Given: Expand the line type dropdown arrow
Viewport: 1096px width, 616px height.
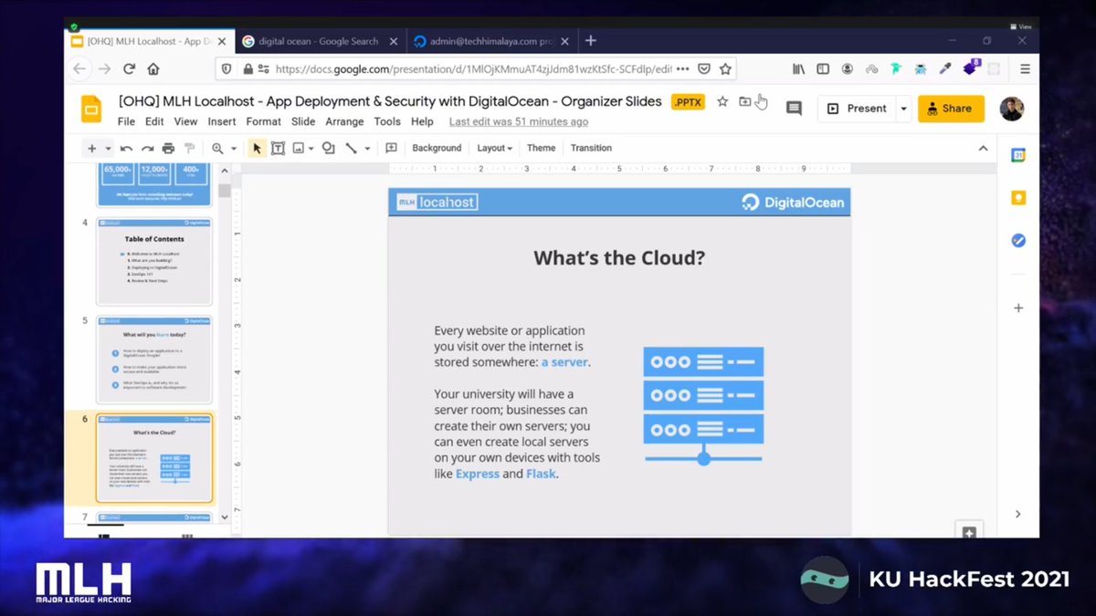Looking at the screenshot, I should click(367, 148).
